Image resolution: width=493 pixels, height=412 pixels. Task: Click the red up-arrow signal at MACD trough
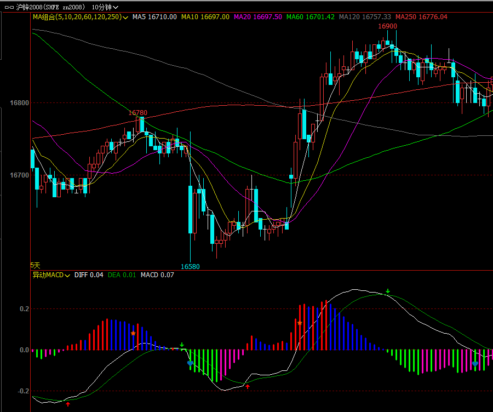[248, 387]
